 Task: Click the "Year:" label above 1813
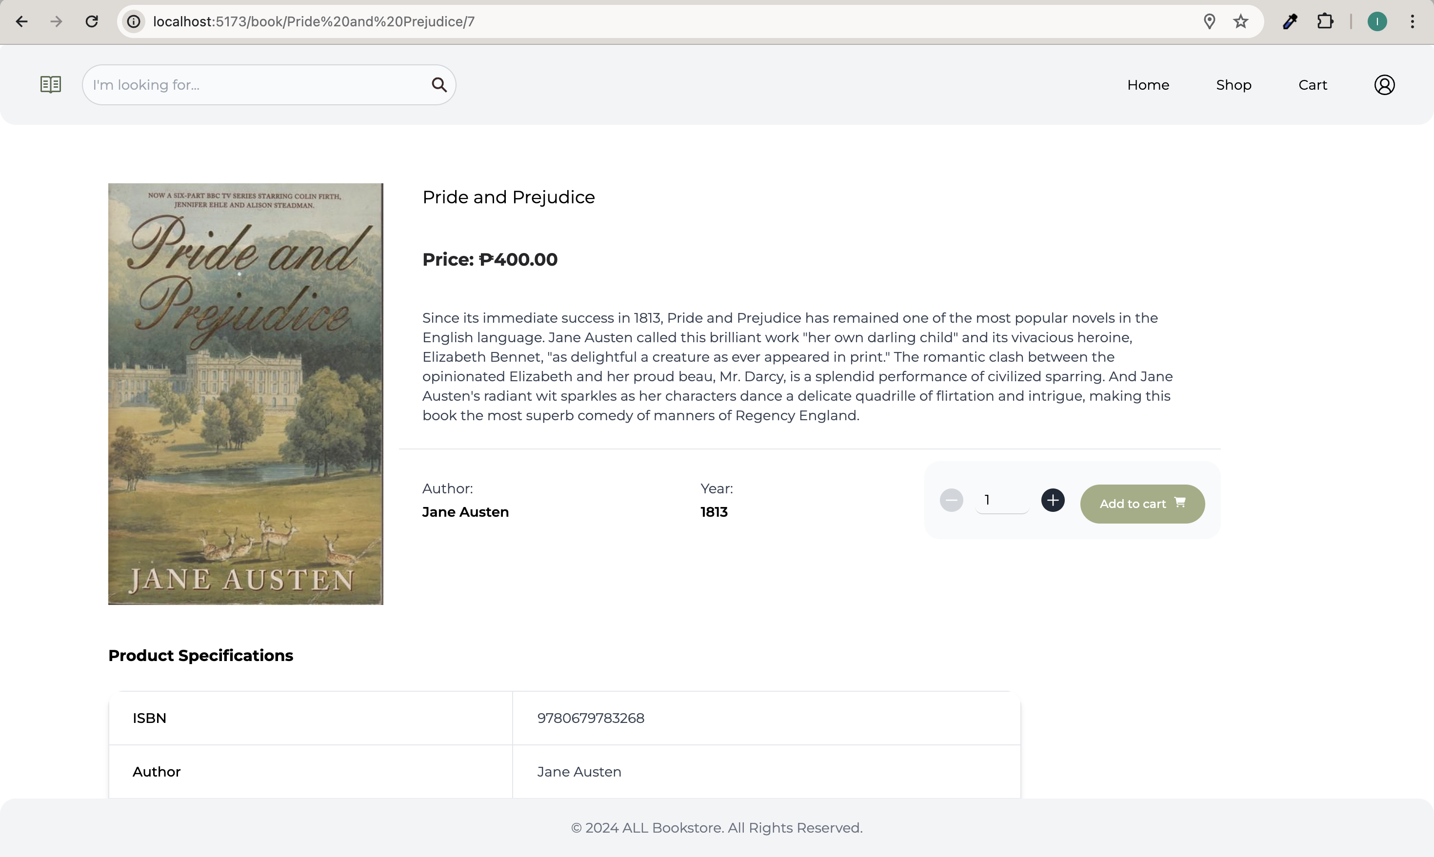pos(717,488)
